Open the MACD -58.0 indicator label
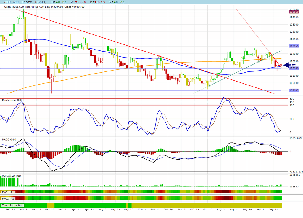Viewport: 303px width, 218px height. (9, 139)
